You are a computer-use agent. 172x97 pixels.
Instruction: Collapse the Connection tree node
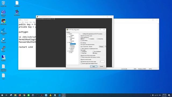[x=67, y=51]
